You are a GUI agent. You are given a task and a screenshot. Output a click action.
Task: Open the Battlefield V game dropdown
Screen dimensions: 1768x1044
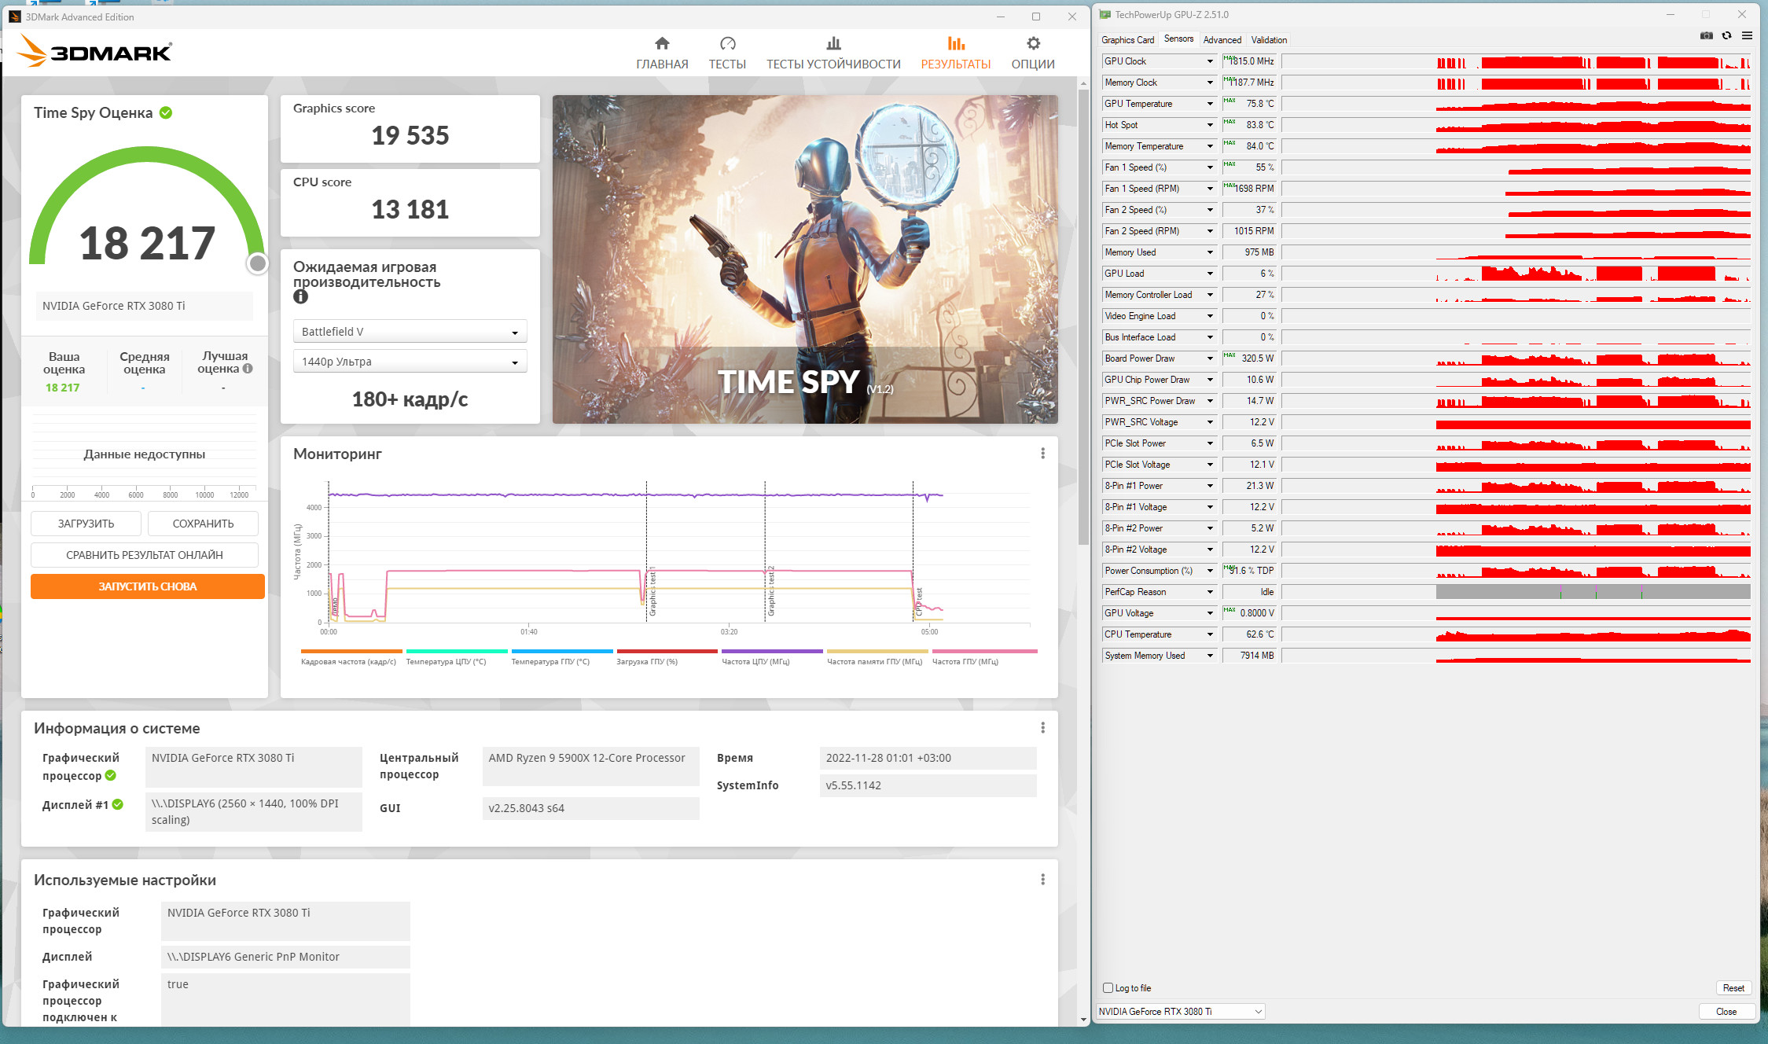[x=410, y=332]
